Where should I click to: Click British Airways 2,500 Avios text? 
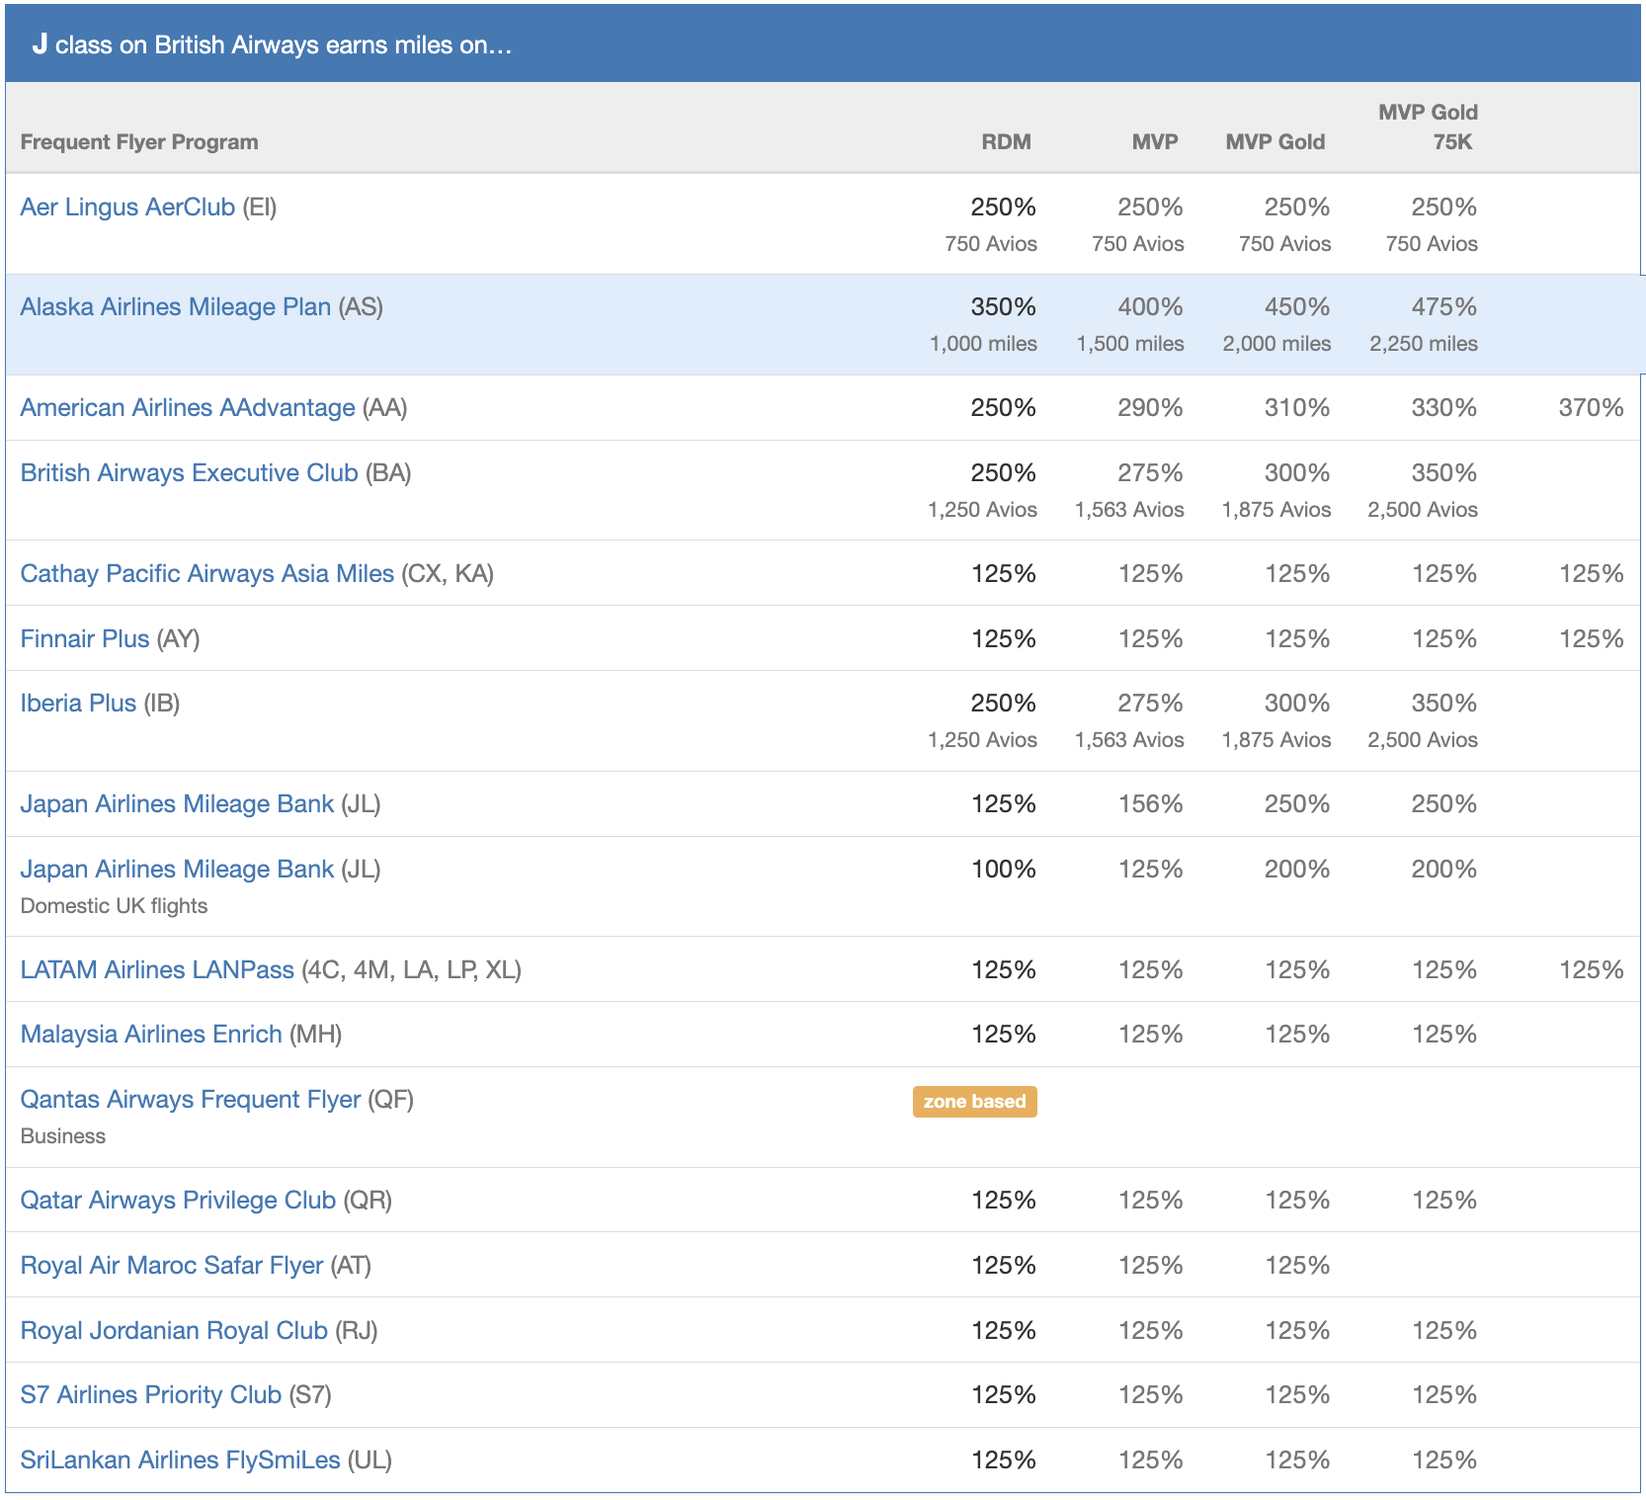click(x=1423, y=510)
